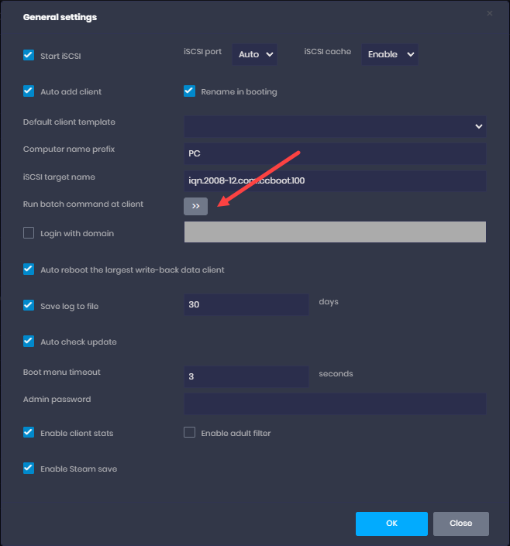This screenshot has height=546, width=510.
Task: Click the Computer name prefix field
Action: (334, 153)
